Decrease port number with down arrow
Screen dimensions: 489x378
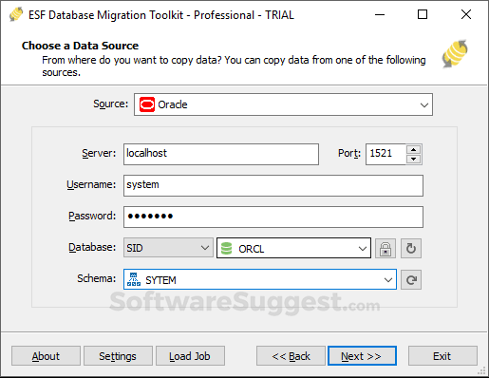coord(413,159)
